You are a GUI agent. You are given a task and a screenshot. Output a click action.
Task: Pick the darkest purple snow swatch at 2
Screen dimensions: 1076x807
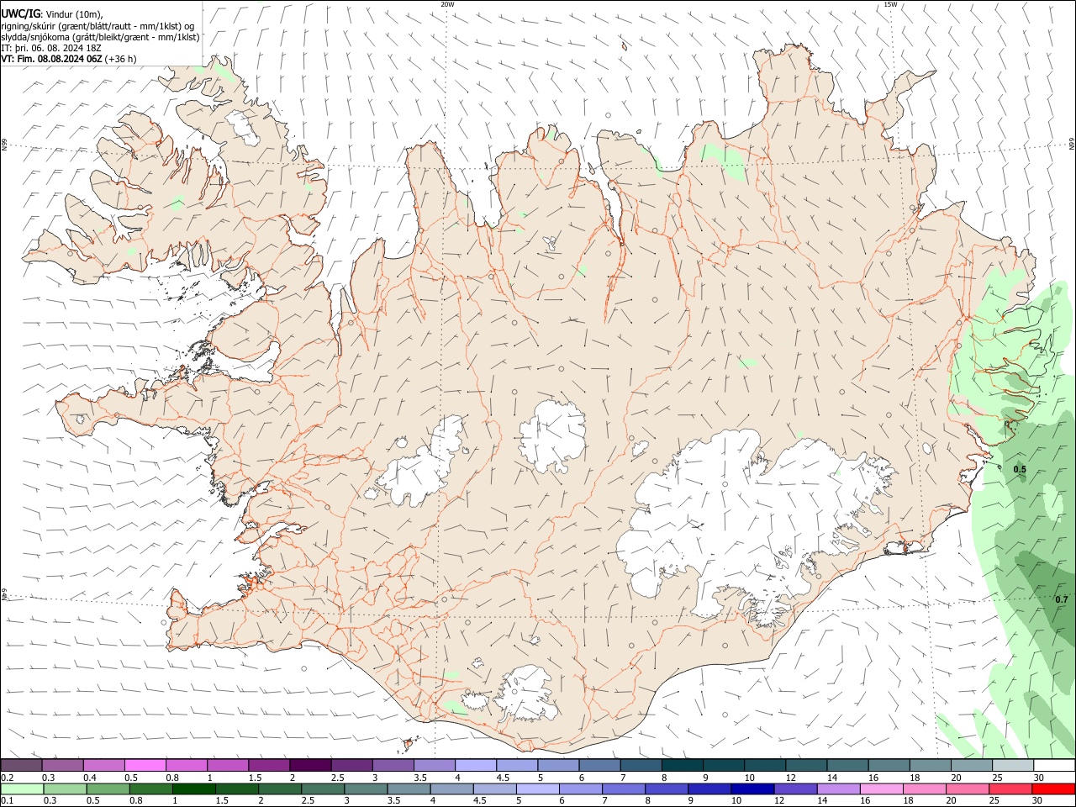pos(309,765)
